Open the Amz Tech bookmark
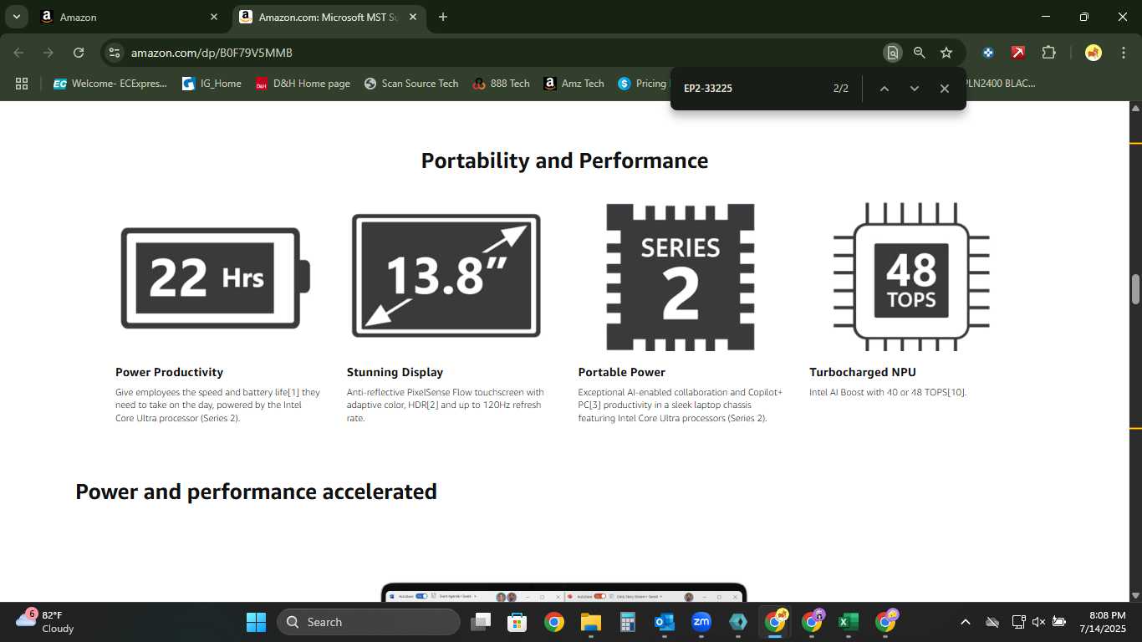This screenshot has height=642, width=1142. click(574, 84)
